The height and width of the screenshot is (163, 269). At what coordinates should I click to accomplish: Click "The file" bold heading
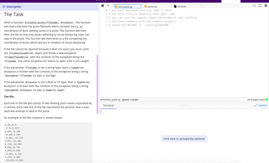(9, 97)
